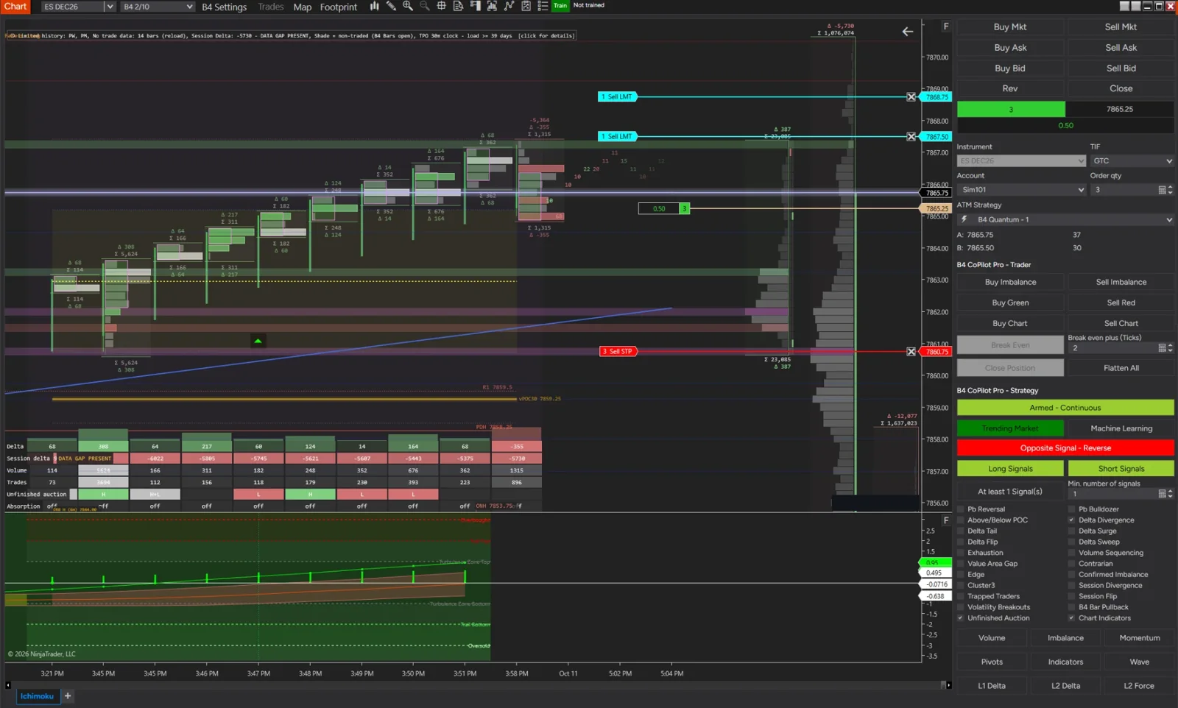Screen dimensions: 1178x708
Task: Enable the Pb Reversal checkbox
Action: click(x=961, y=509)
